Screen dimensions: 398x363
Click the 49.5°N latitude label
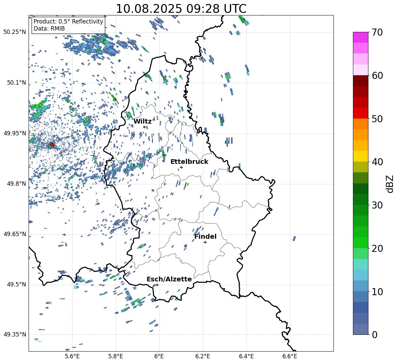click(x=16, y=284)
